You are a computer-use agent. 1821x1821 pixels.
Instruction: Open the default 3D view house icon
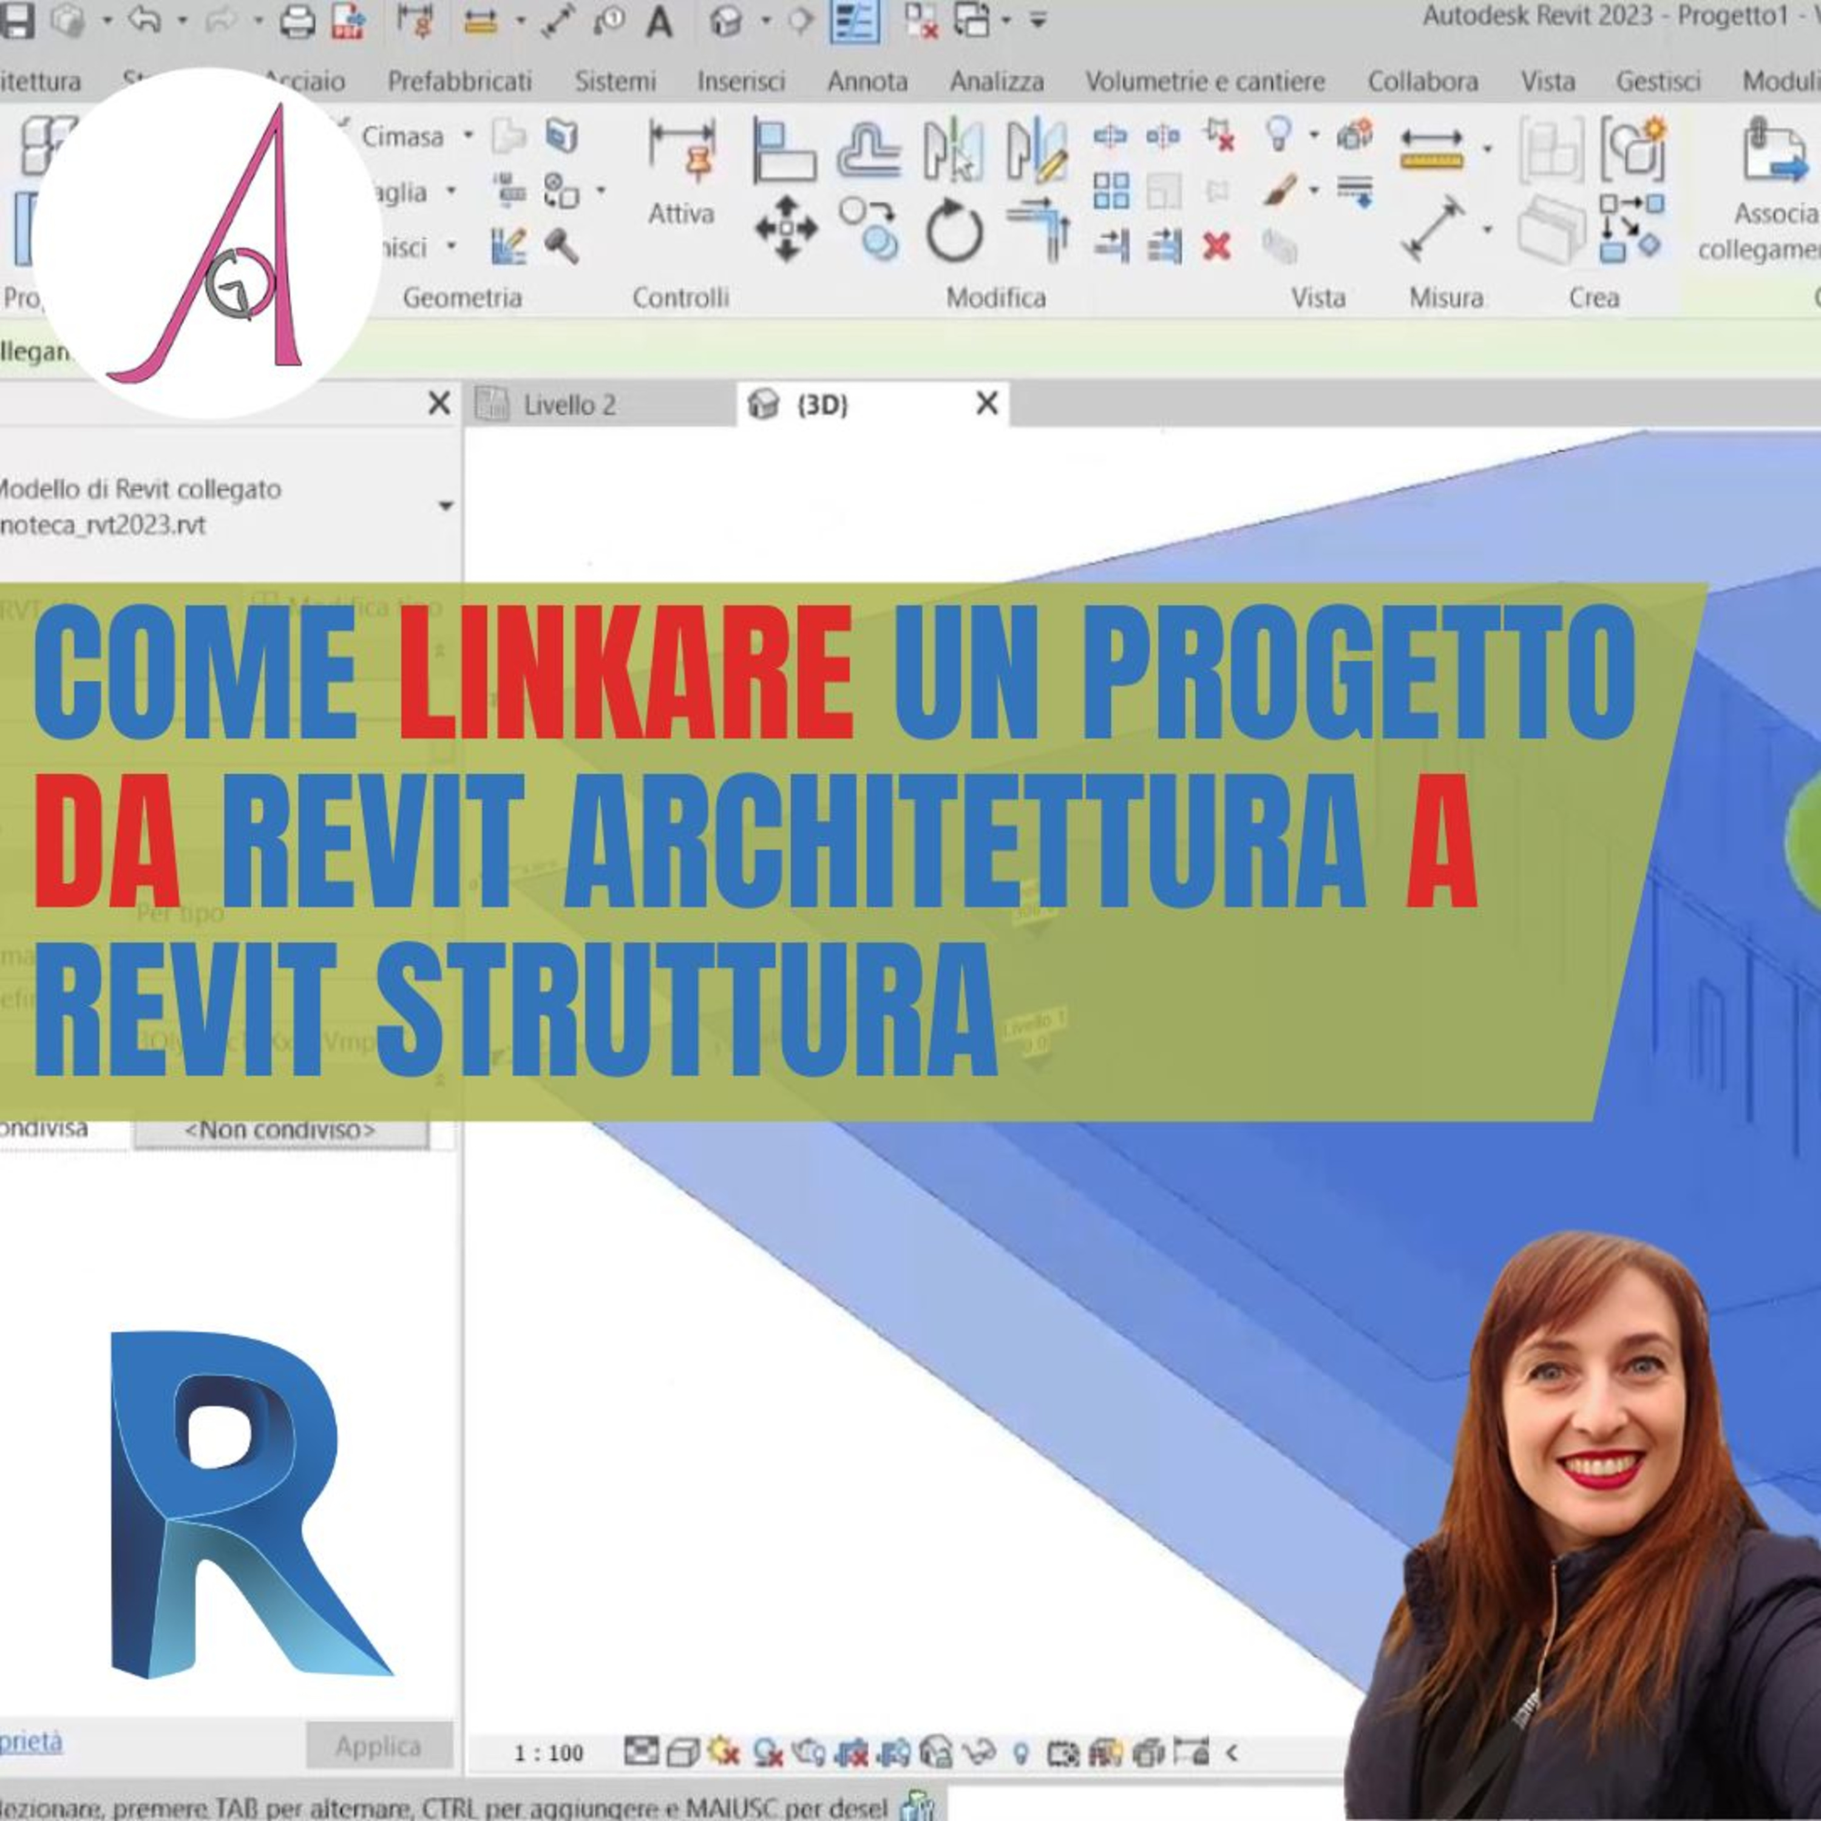tap(726, 21)
